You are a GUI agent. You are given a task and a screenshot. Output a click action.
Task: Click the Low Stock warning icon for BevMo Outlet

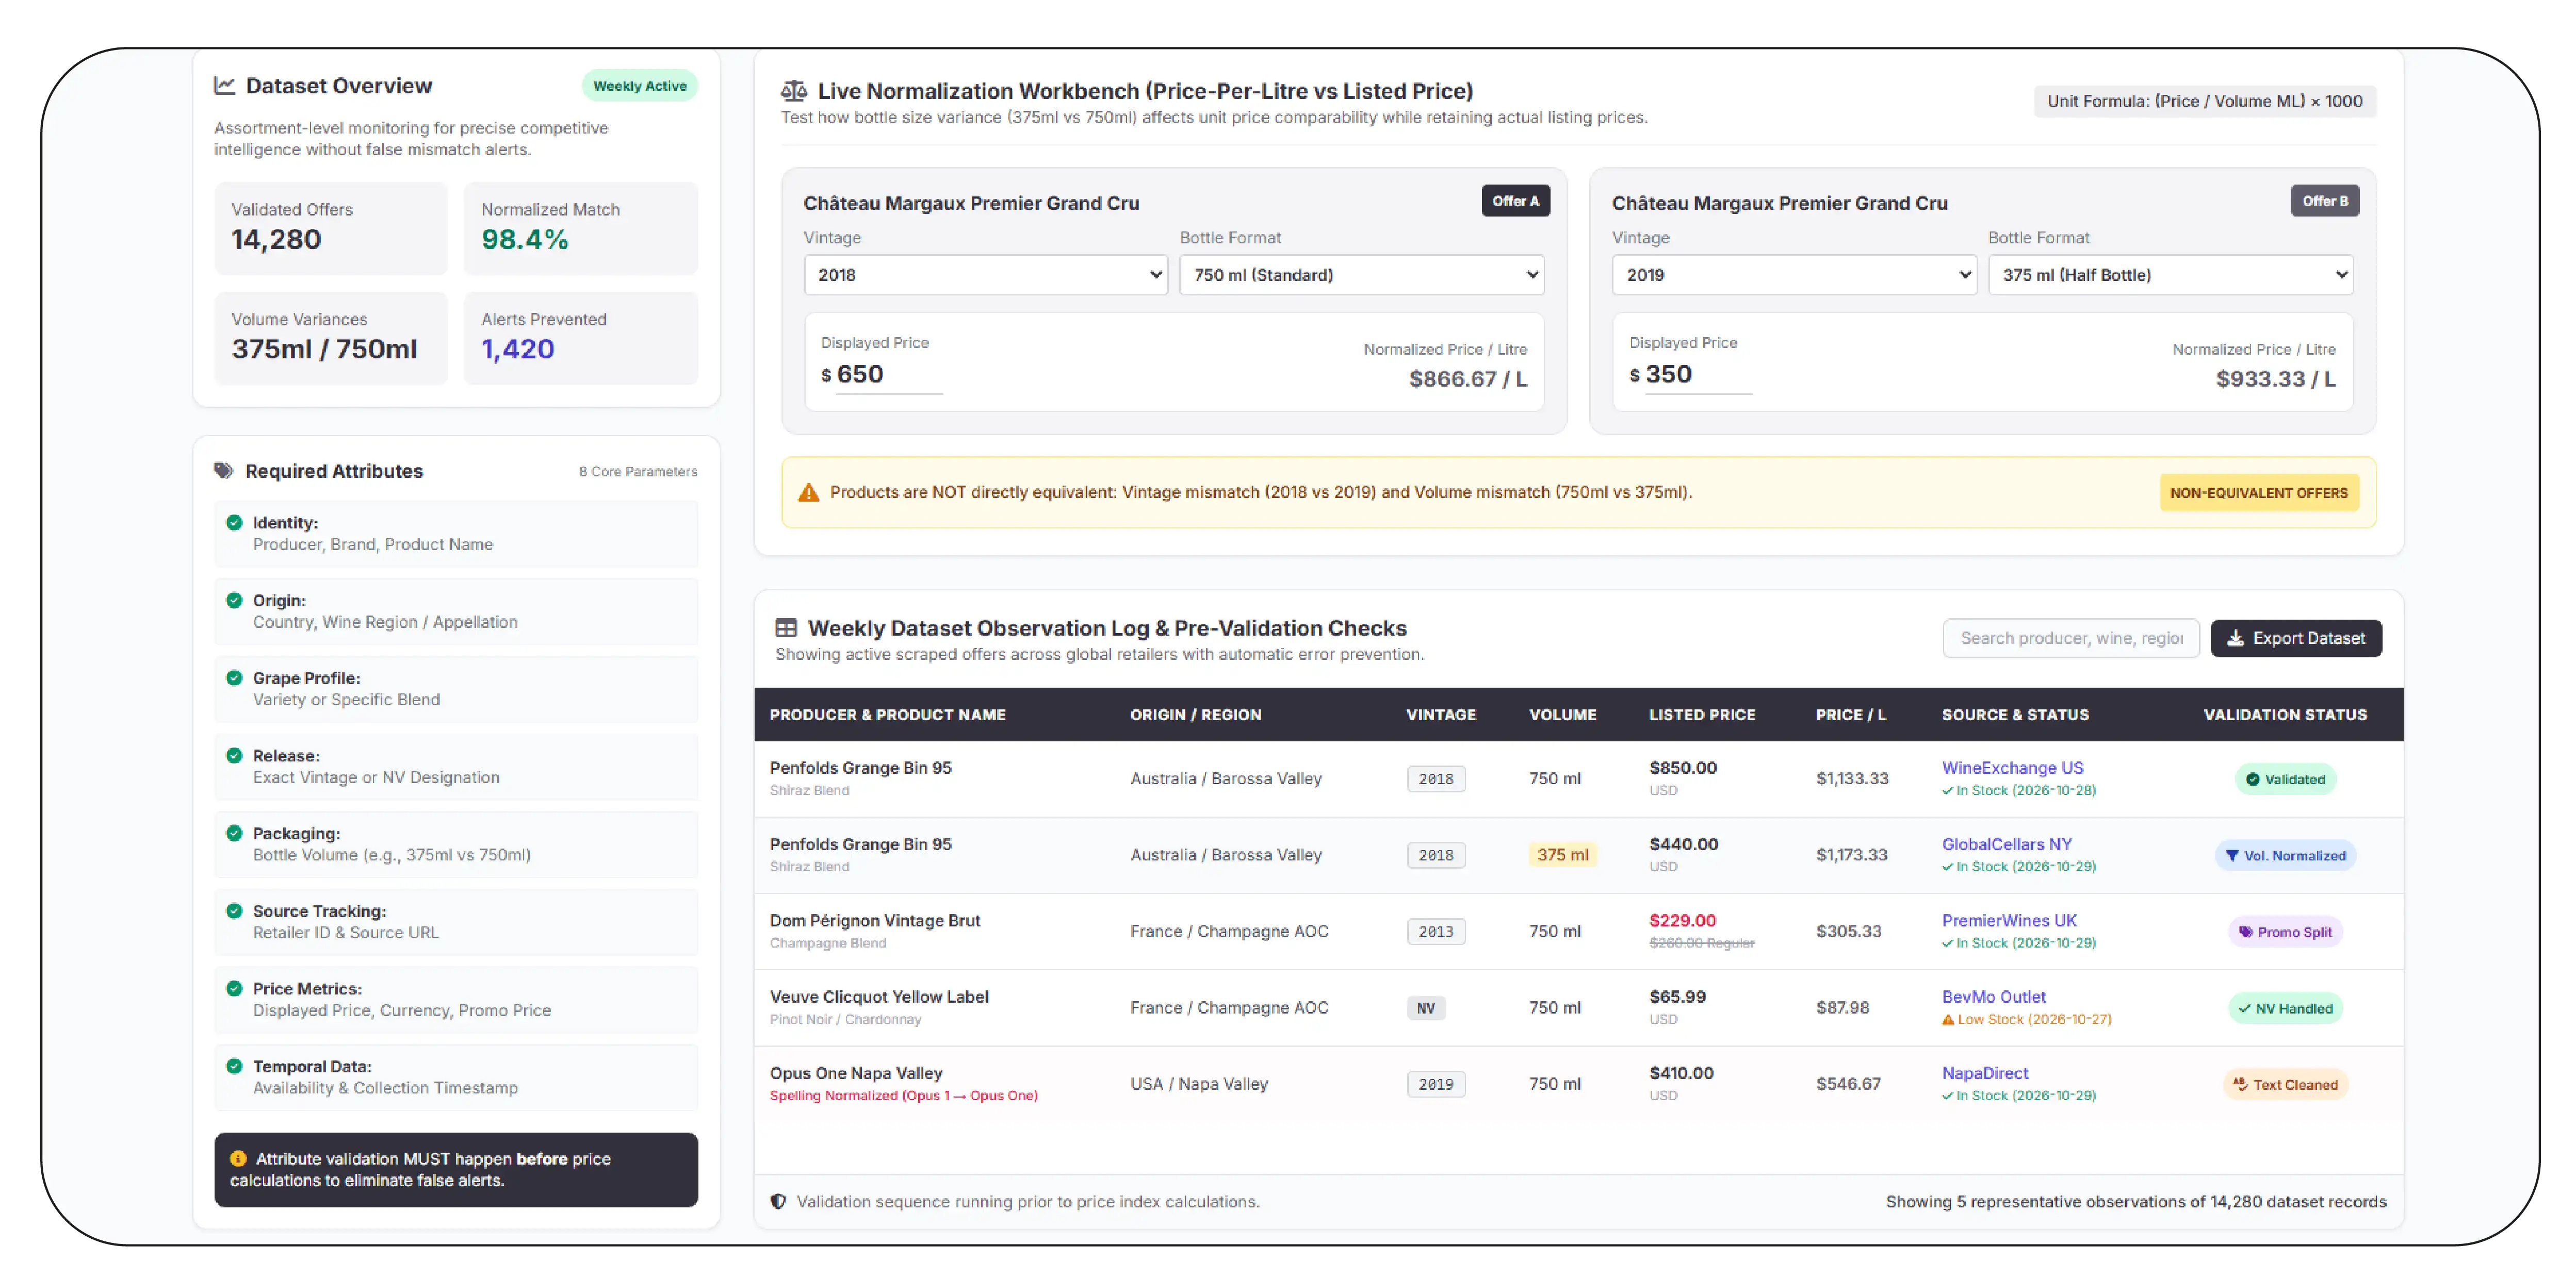[x=1948, y=1020]
